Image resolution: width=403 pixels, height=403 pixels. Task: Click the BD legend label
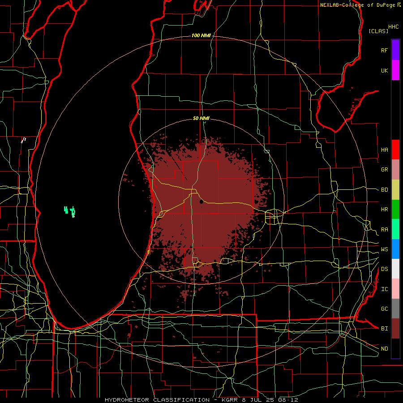coord(384,190)
